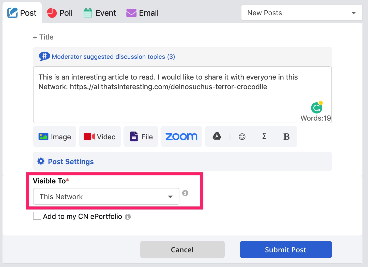This screenshot has width=368, height=267.
Task: Open the math equation (sigma) icon
Action: pos(264,136)
